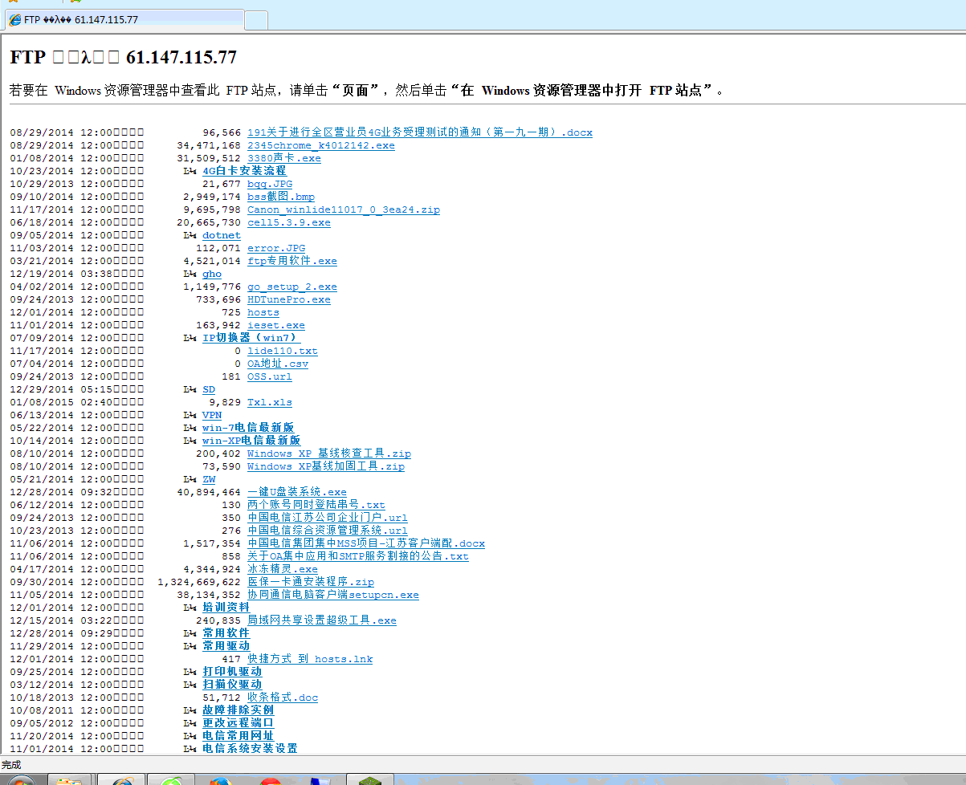Open lide110.txt
Image resolution: width=966 pixels, height=785 pixels.
point(283,351)
